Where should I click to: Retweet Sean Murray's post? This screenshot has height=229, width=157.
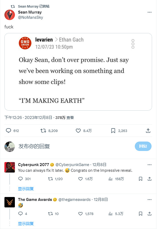pyautogui.click(x=43, y=131)
